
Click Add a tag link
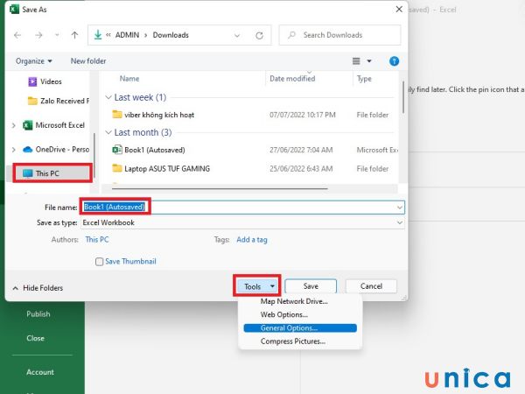[x=252, y=240]
